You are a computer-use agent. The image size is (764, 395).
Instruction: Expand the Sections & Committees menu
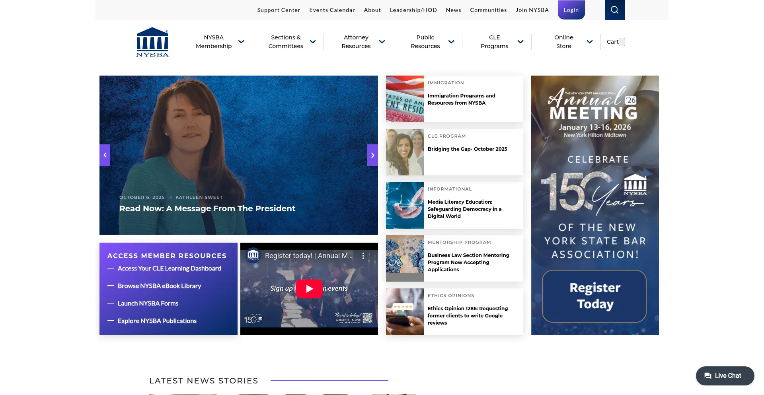coord(313,42)
